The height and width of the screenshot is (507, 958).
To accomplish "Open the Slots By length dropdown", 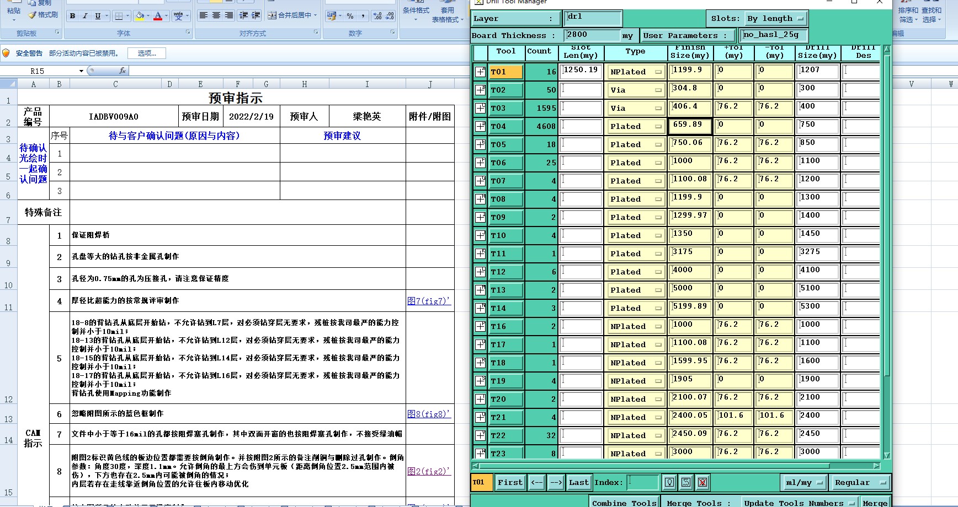I will [x=776, y=19].
